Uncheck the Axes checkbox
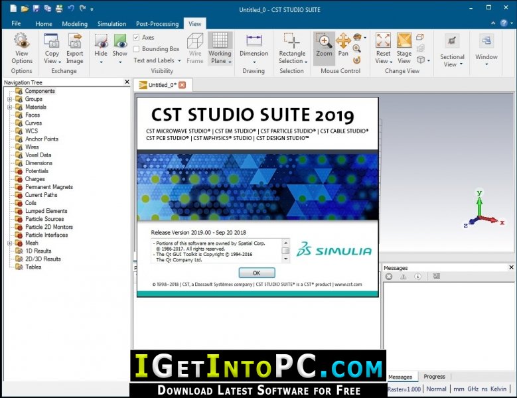The image size is (517, 398). click(x=136, y=38)
